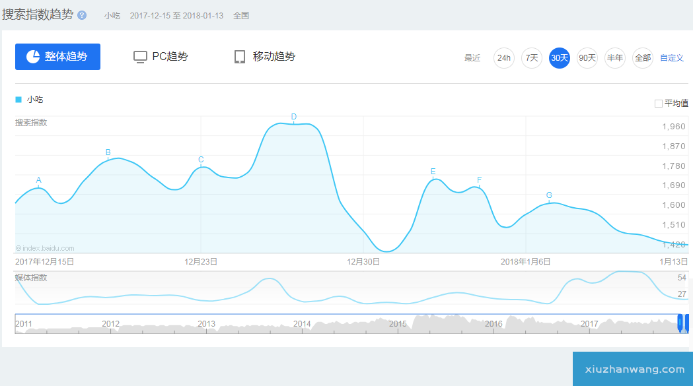Click the right timeline range slider handle
The width and height of the screenshot is (693, 386).
688,323
